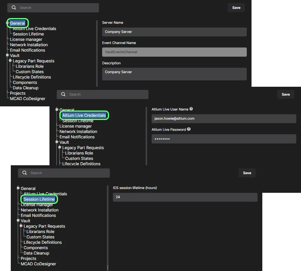Collapse the Vault node in the IDS session lifetime panel
Image resolution: width=301 pixels, height=271 pixels.
(18, 220)
